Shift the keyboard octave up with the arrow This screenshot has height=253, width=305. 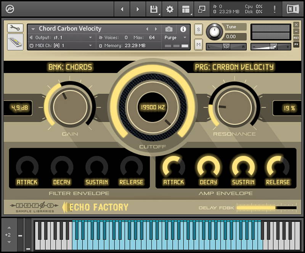9,228
